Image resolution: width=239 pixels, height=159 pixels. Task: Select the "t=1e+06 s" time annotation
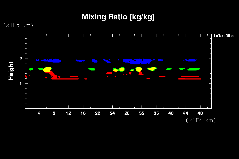[x=224, y=36]
